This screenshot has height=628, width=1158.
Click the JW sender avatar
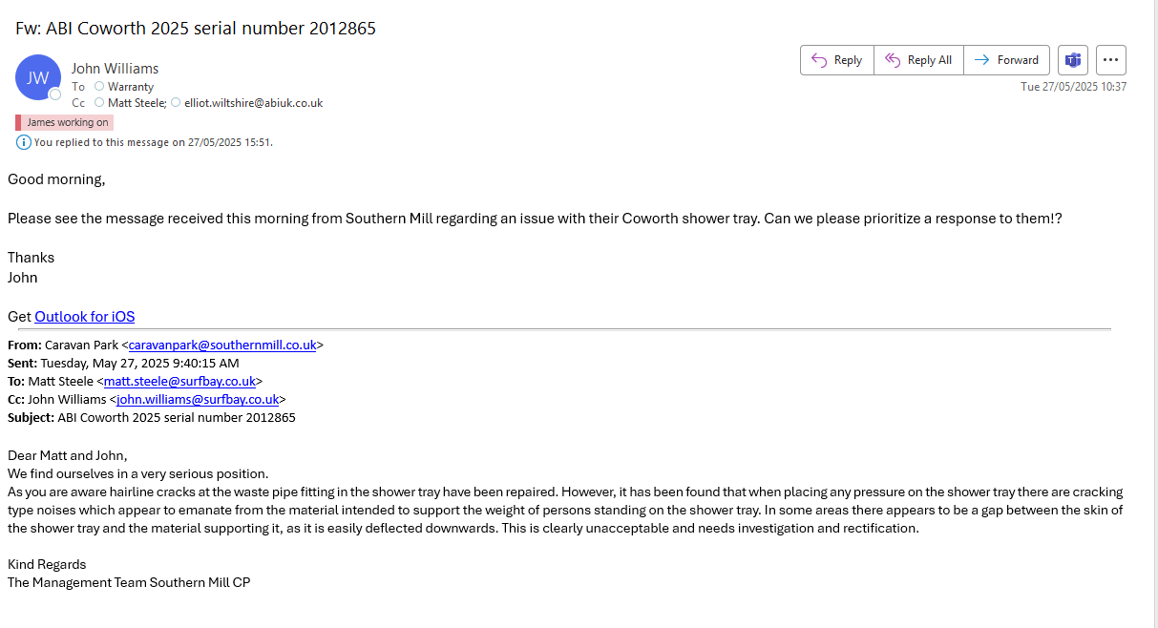[x=38, y=77]
